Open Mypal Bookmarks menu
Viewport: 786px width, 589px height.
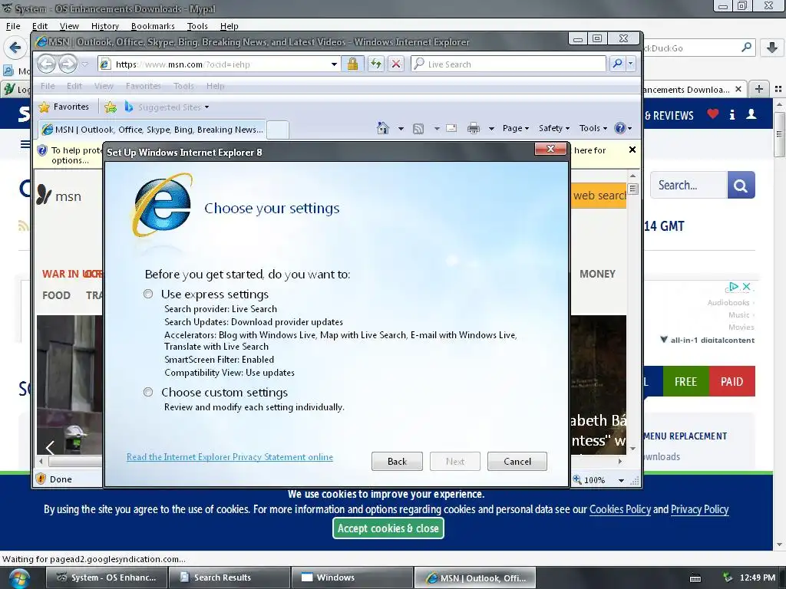coord(153,26)
